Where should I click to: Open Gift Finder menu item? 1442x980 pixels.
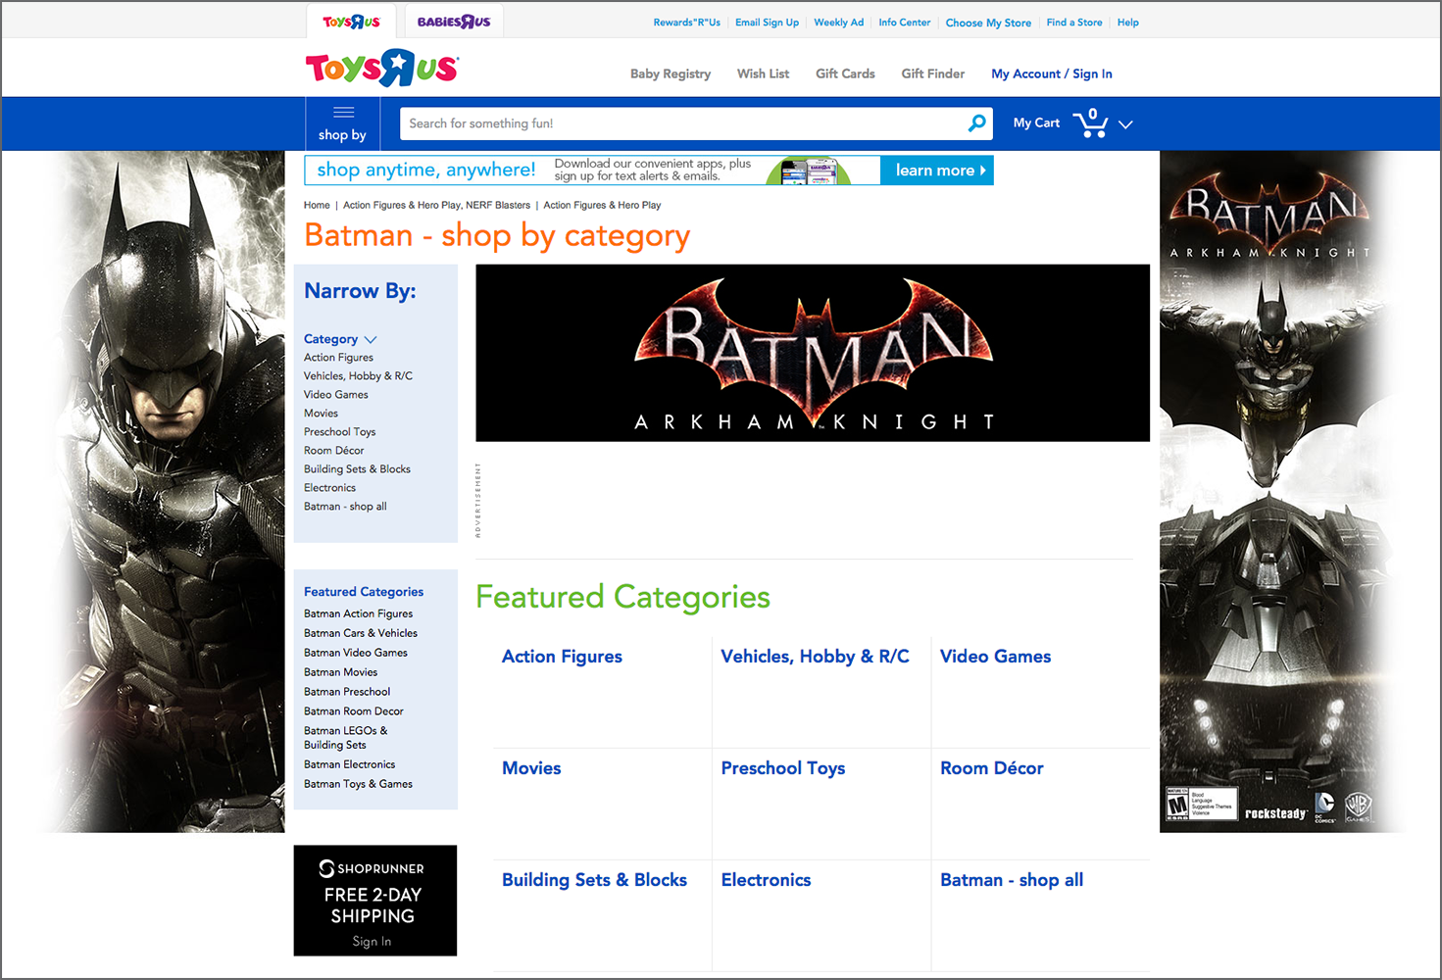pos(933,73)
